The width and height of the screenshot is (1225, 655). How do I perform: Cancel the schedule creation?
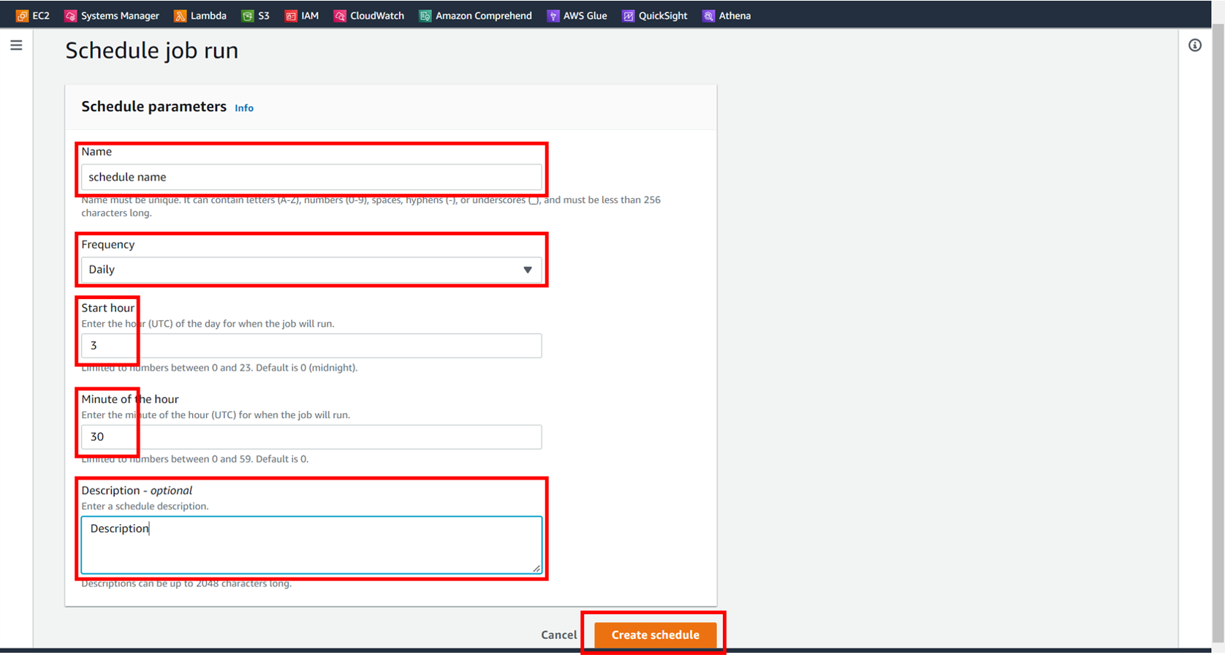(558, 635)
